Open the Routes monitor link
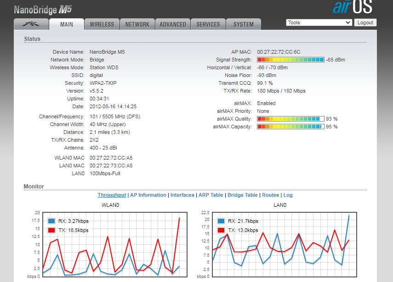 point(270,195)
